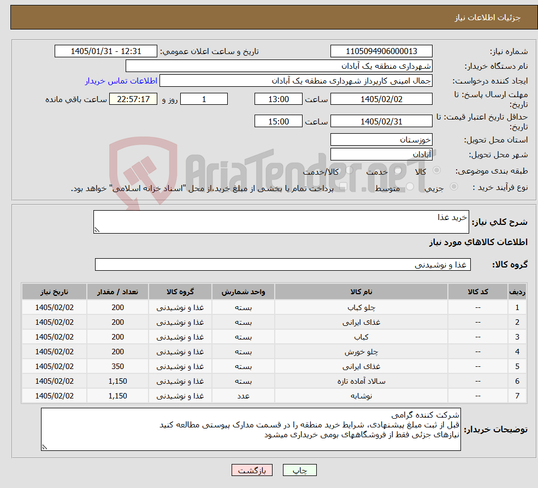Click the چلو کباب item name cell

coord(361,308)
